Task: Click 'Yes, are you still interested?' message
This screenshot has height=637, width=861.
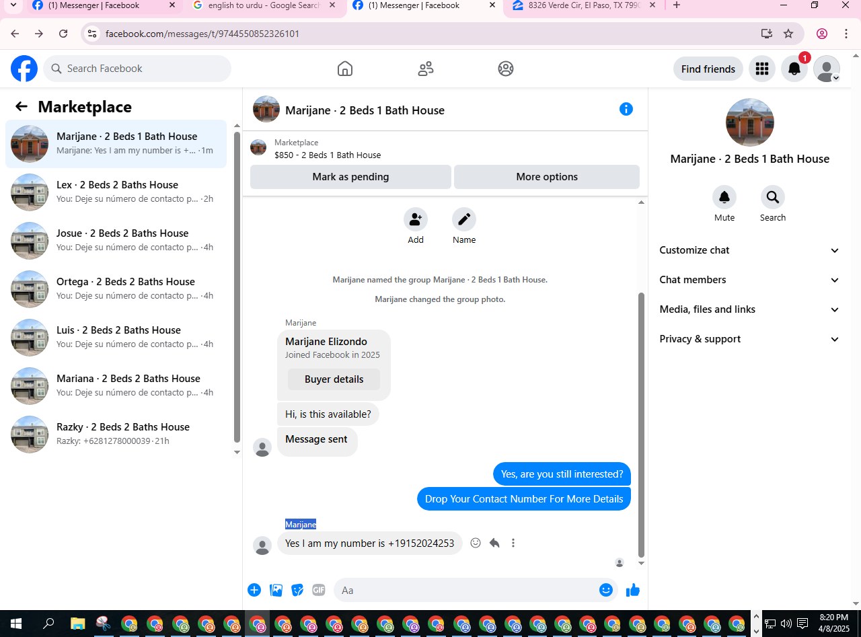Action: coord(562,474)
